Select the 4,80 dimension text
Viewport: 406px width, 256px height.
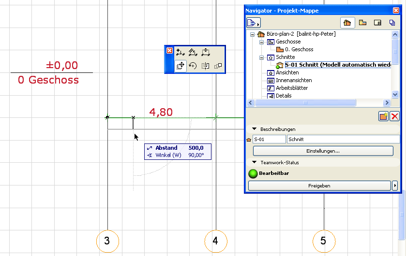point(161,112)
